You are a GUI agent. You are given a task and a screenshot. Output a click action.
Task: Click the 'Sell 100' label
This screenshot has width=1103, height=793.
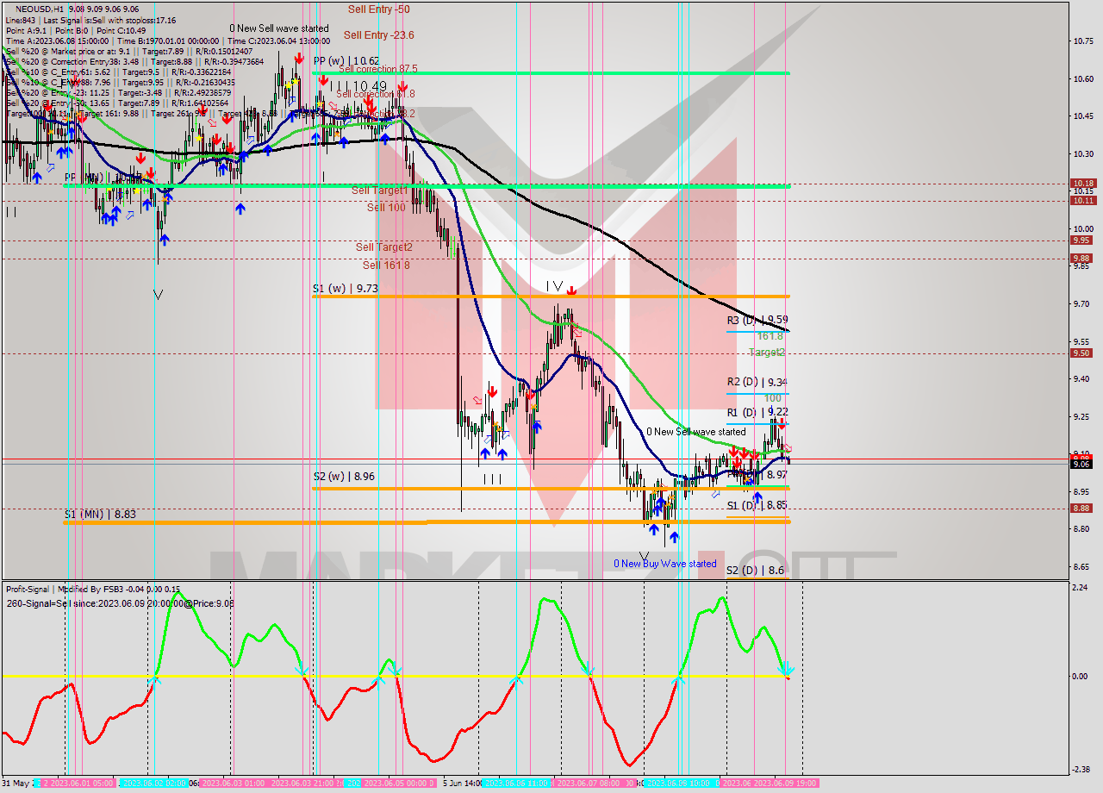coord(386,208)
